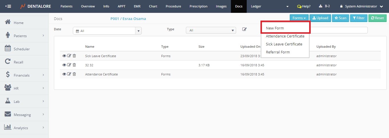The image size is (389, 138).
Task: Select New Form from the Forms menu
Action: (x=275, y=28)
